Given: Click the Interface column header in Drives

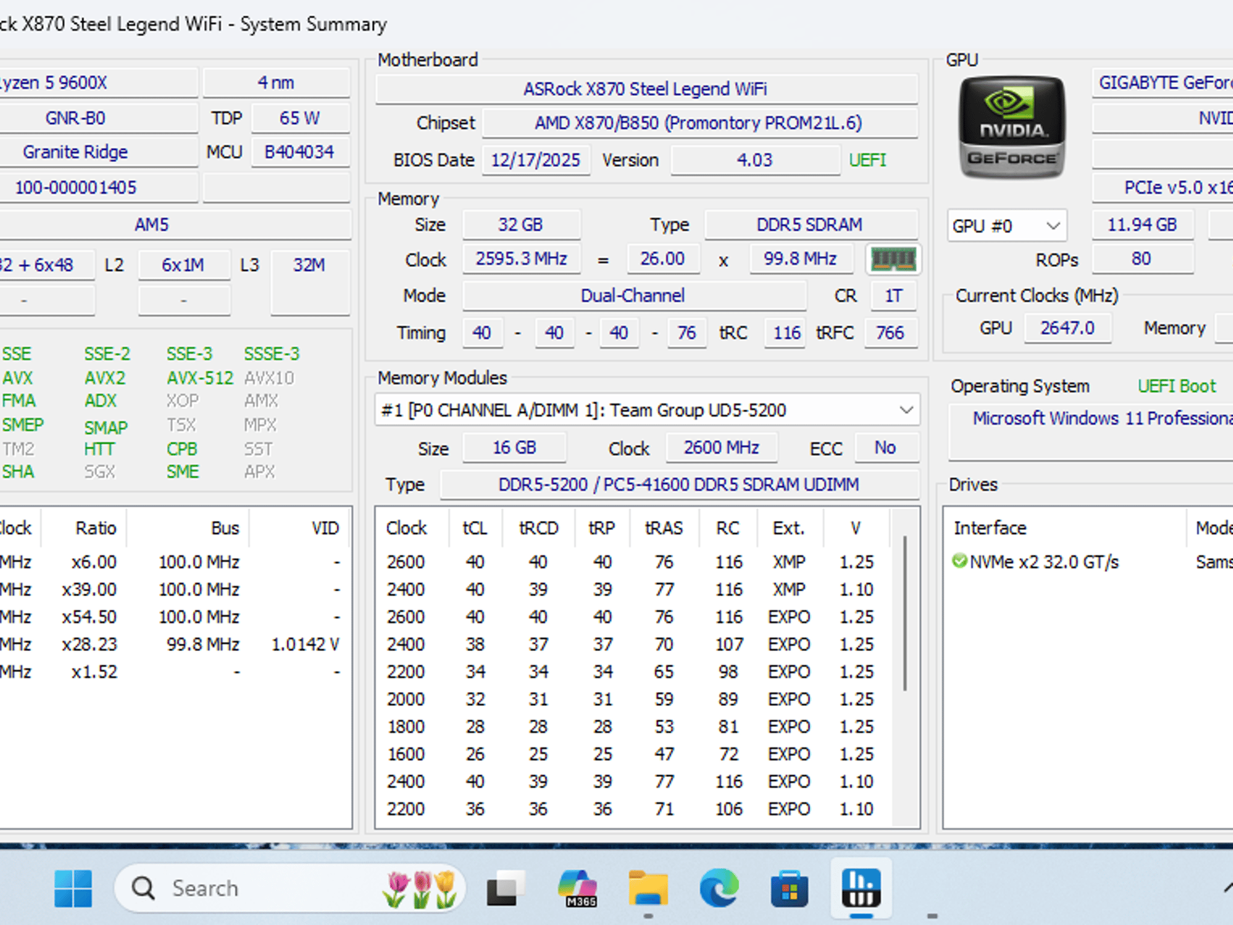Looking at the screenshot, I should coord(1064,528).
